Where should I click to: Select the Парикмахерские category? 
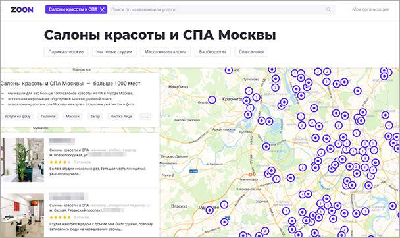coord(66,52)
